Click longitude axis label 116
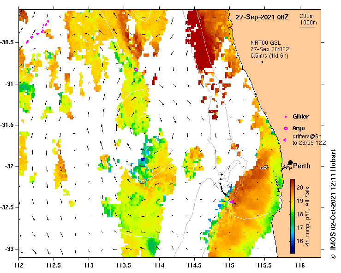341x273 pixels. [300, 266]
